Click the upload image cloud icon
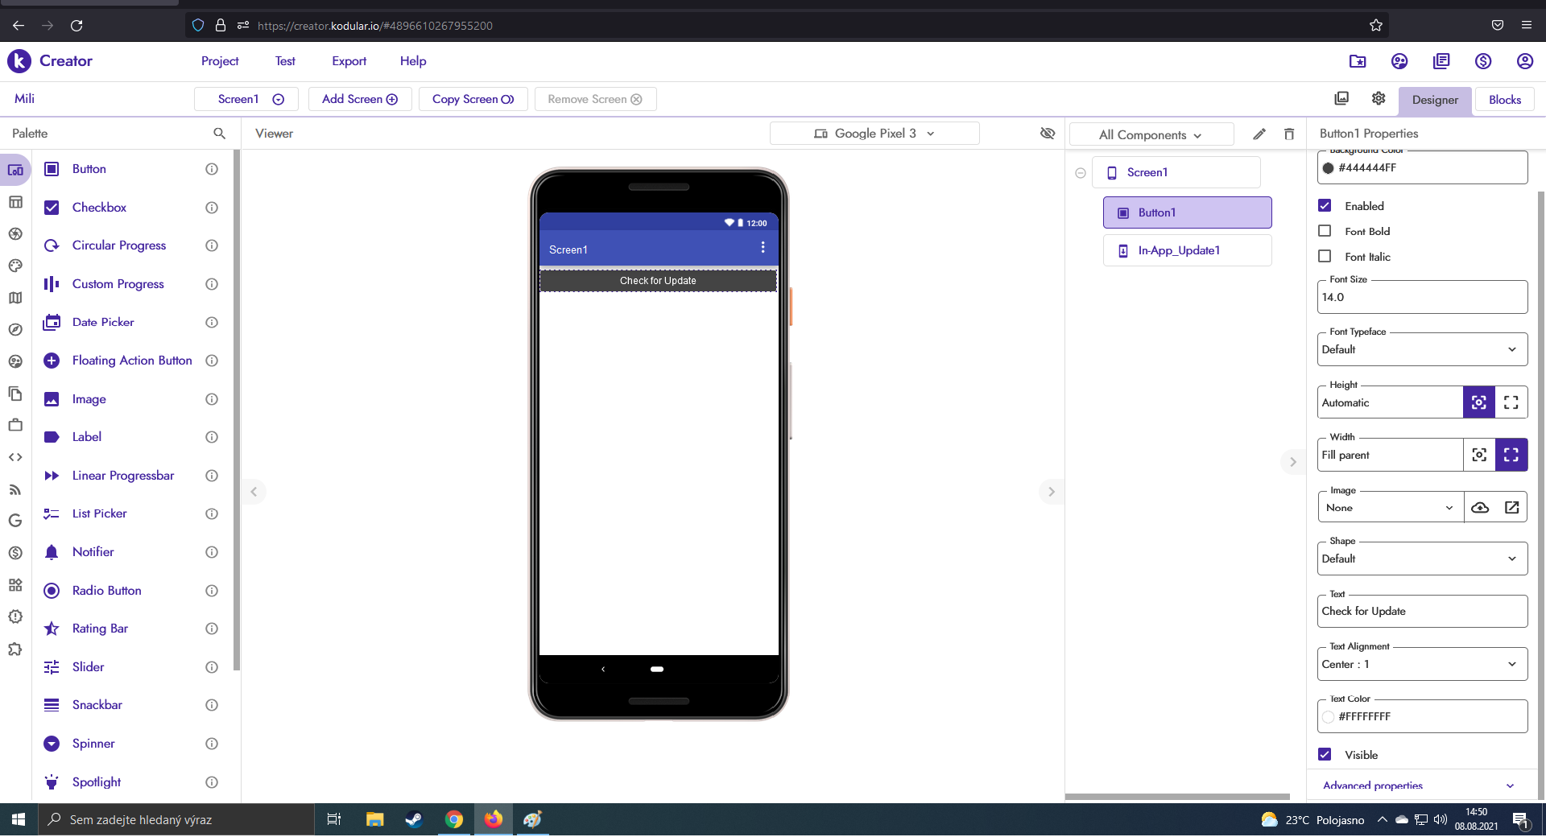 tap(1480, 508)
